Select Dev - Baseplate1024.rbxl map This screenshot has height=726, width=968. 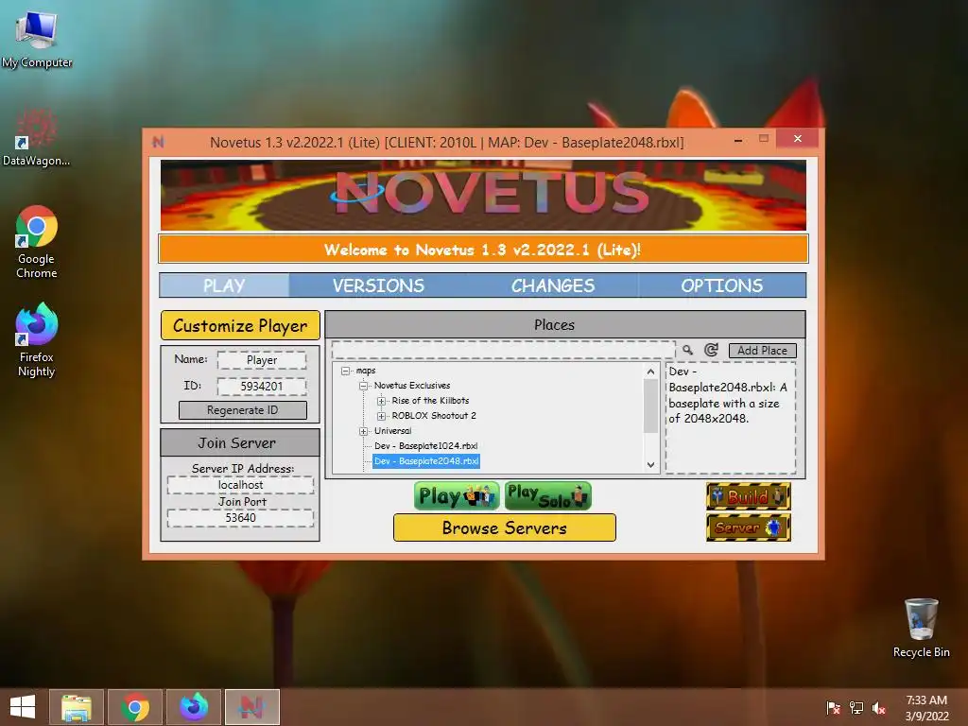point(426,446)
